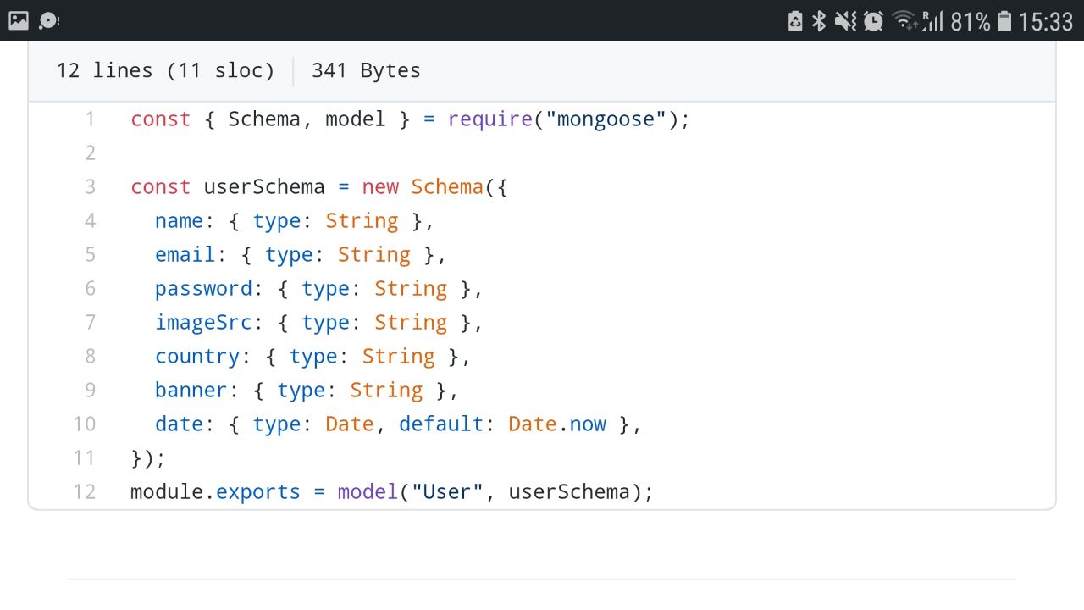
Task: Click module.exports on line 12
Action: tap(215, 492)
